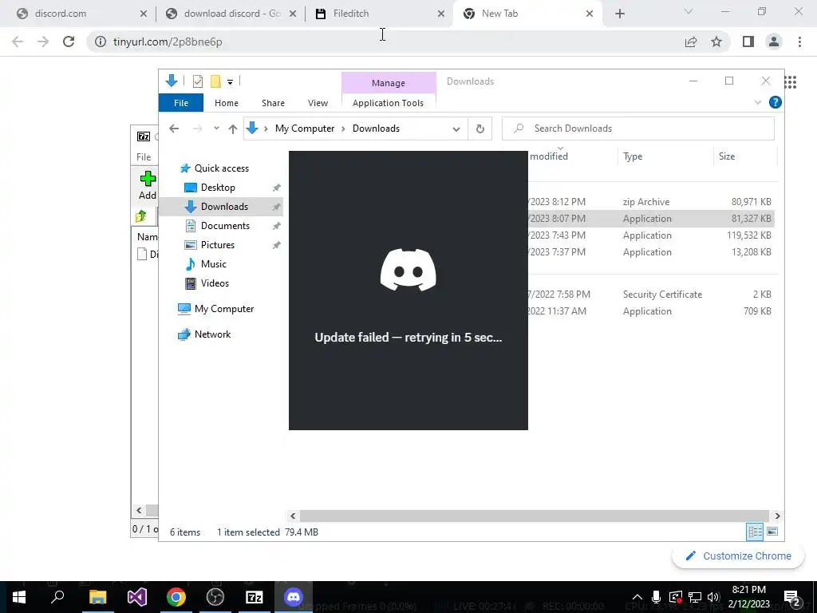Click the Properties checkmark icon in Explorer title bar

tap(198, 81)
